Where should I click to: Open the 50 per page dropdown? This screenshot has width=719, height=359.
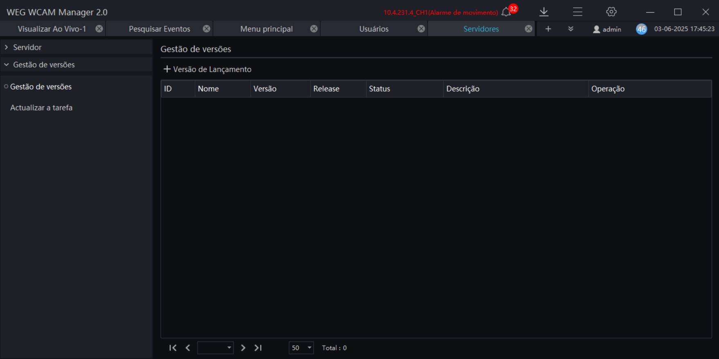tap(301, 348)
